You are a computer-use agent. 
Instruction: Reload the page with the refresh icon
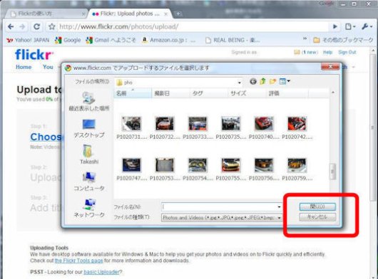click(x=36, y=26)
